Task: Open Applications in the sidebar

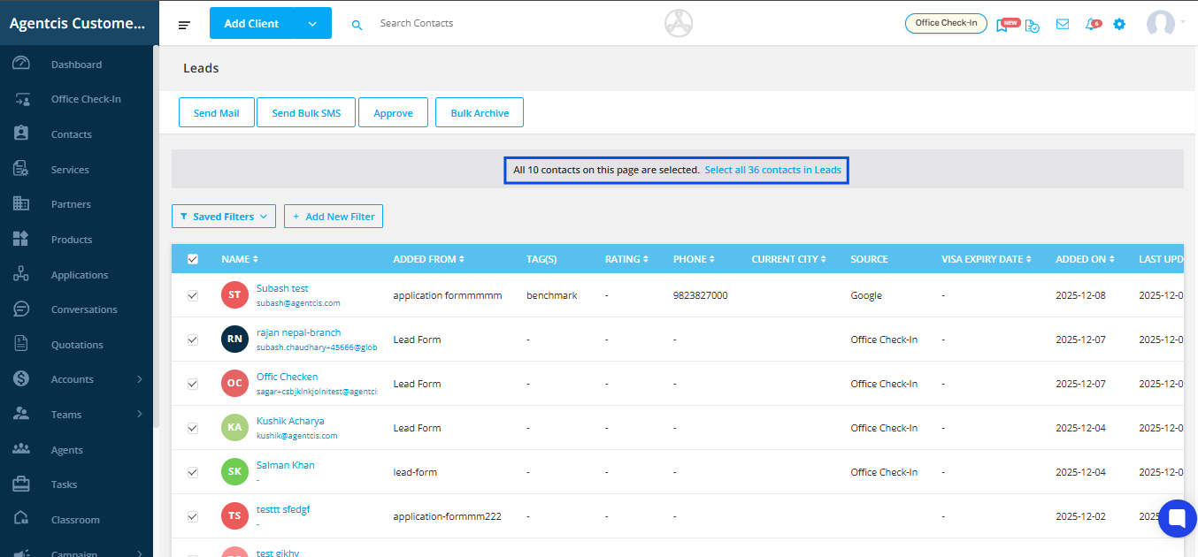Action: [x=79, y=275]
